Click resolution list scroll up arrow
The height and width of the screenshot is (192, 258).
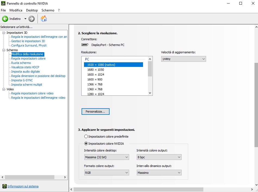150,59
